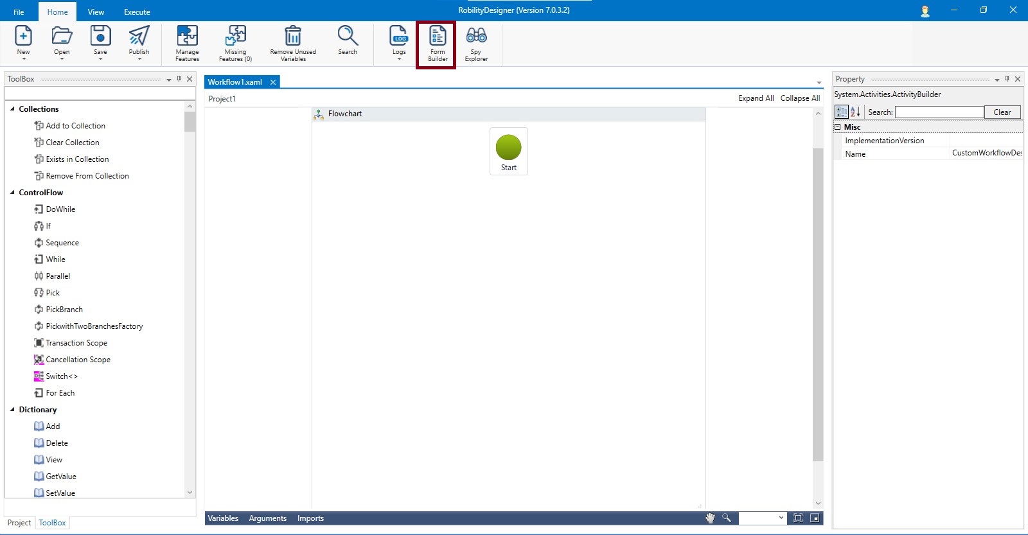Launch Spy Explorer from the ribbon
1028x535 pixels.
click(476, 44)
